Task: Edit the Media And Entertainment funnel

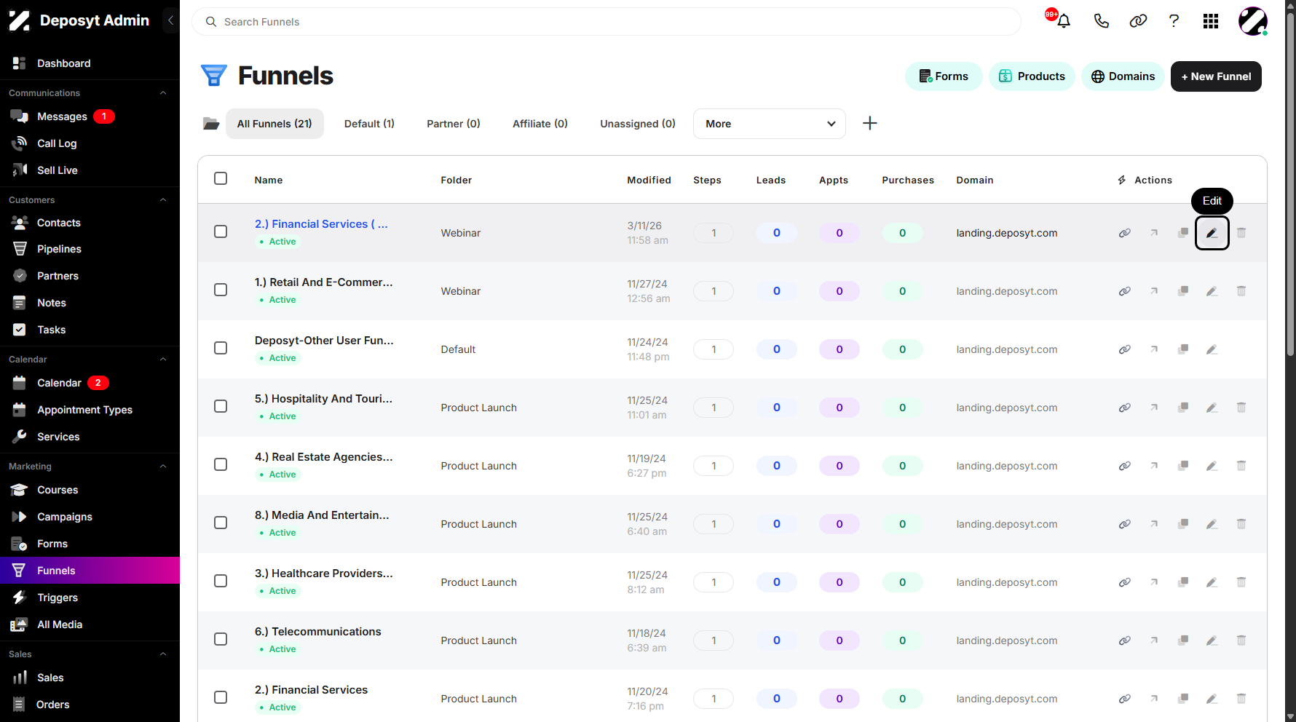Action: tap(1212, 524)
